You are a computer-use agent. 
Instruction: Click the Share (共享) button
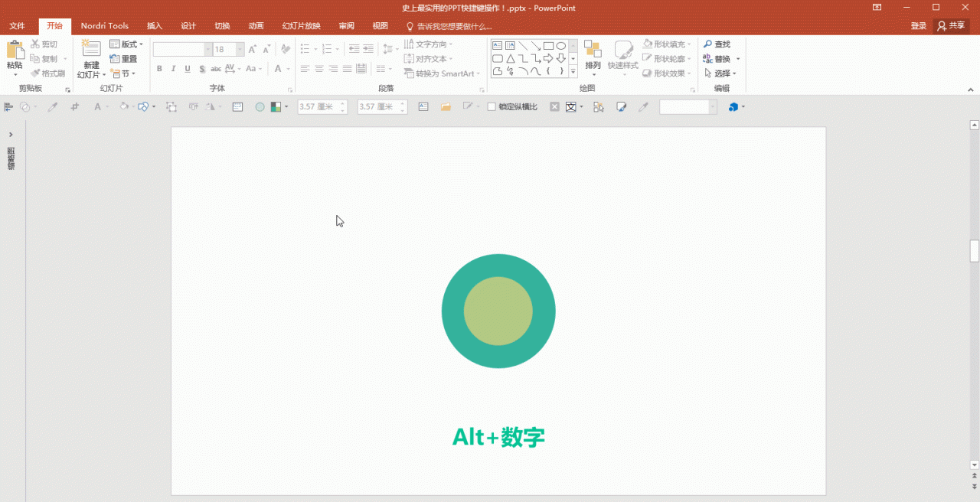pyautogui.click(x=952, y=26)
